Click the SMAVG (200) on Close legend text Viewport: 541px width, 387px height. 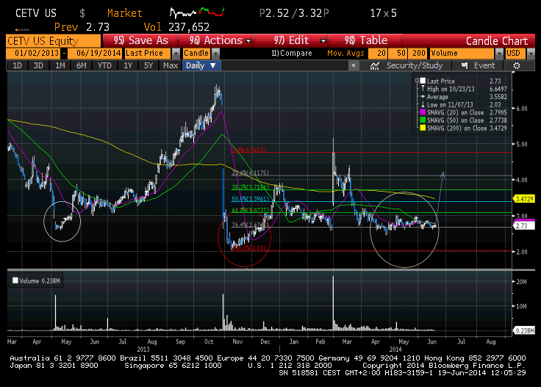[x=456, y=129]
